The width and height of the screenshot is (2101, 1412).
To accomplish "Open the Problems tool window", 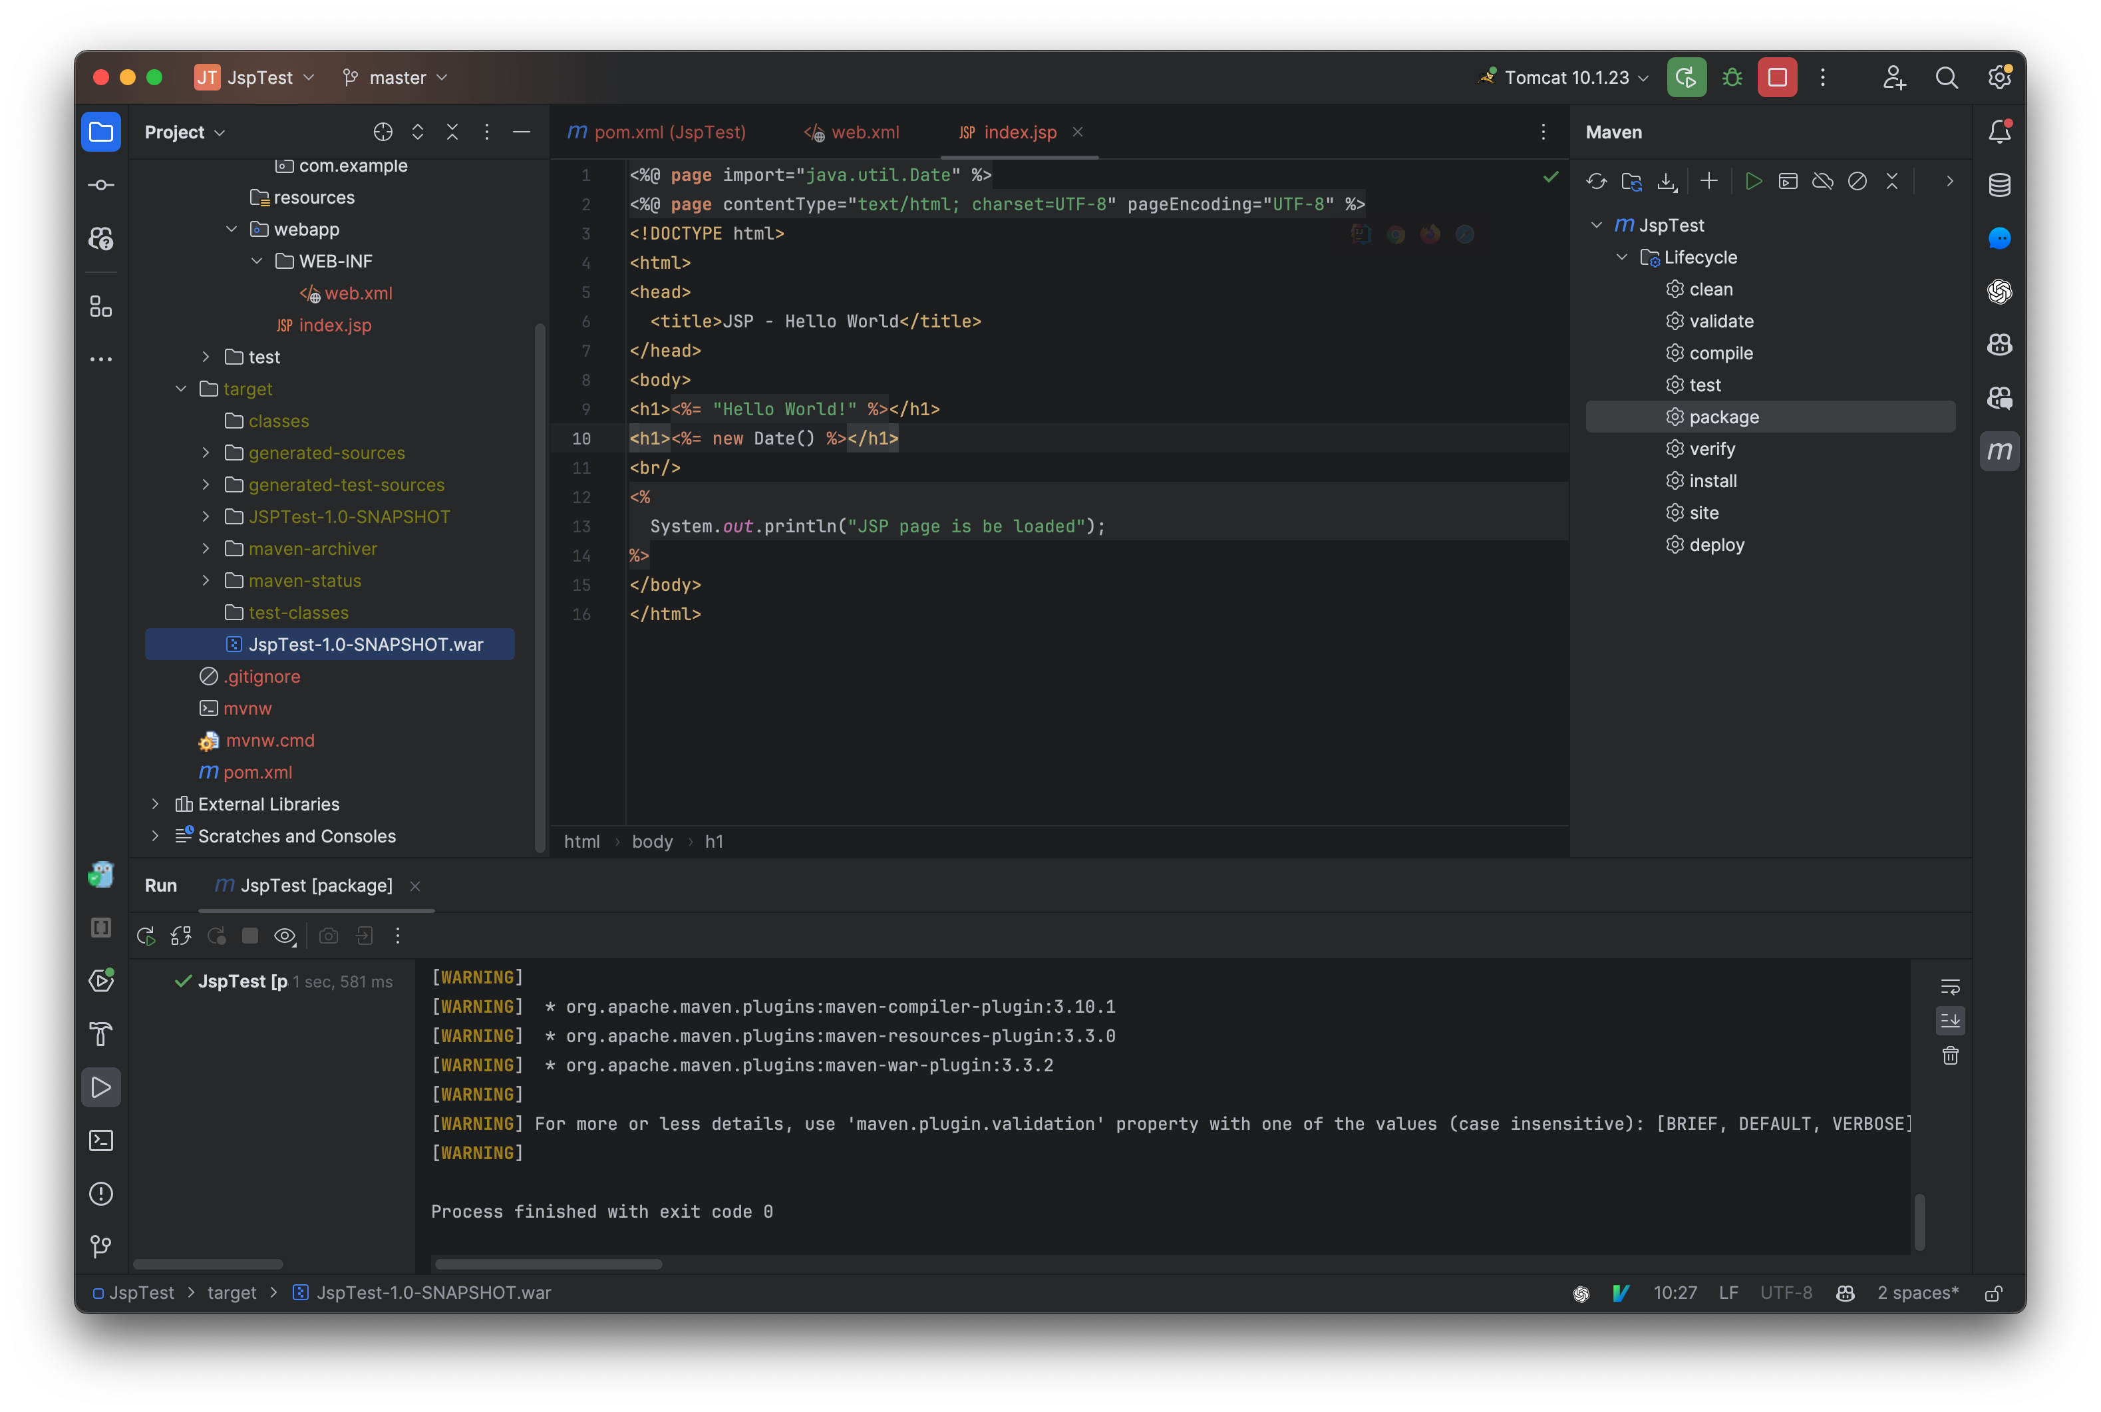I will point(101,1194).
